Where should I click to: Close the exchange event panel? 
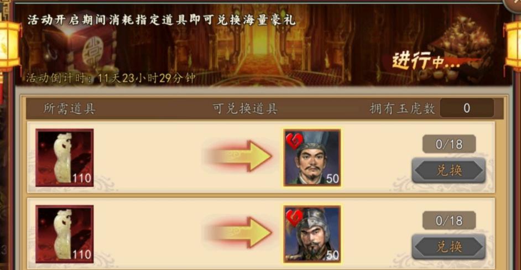(x=513, y=4)
